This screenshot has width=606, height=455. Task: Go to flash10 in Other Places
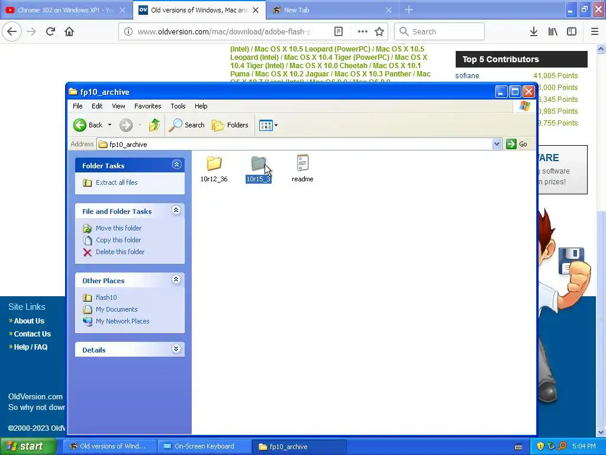(x=107, y=297)
